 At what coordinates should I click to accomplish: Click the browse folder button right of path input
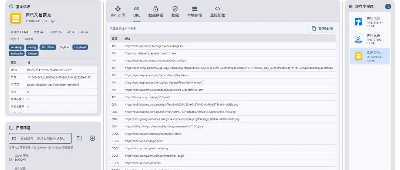pyautogui.click(x=80, y=139)
